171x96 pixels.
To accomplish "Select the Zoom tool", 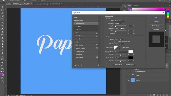I will (2, 66).
